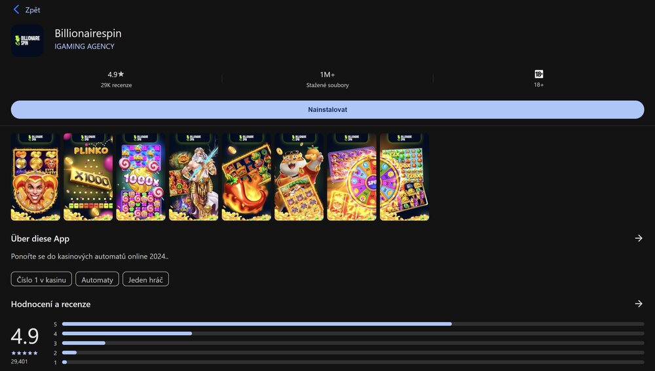Click the 5-star rating distribution bar
The width and height of the screenshot is (655, 371).
click(353, 324)
